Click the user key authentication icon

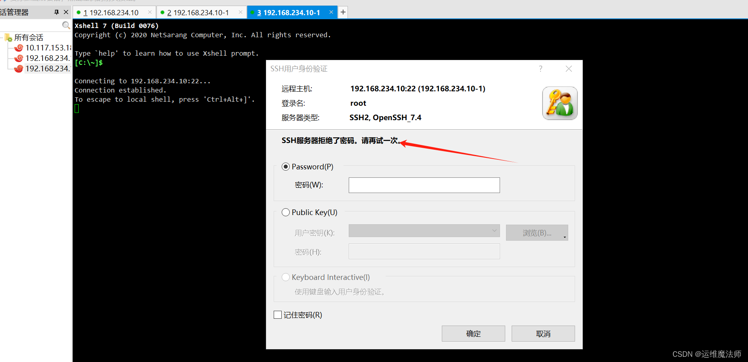pos(560,103)
